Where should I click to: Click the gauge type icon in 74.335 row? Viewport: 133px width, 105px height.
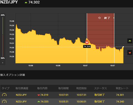(4, 101)
